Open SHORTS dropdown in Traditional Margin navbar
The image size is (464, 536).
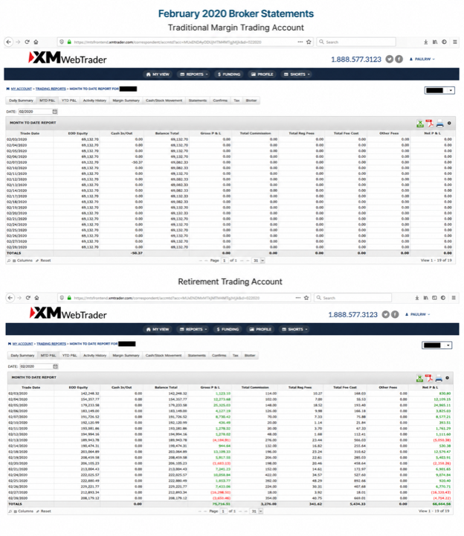pos(296,74)
